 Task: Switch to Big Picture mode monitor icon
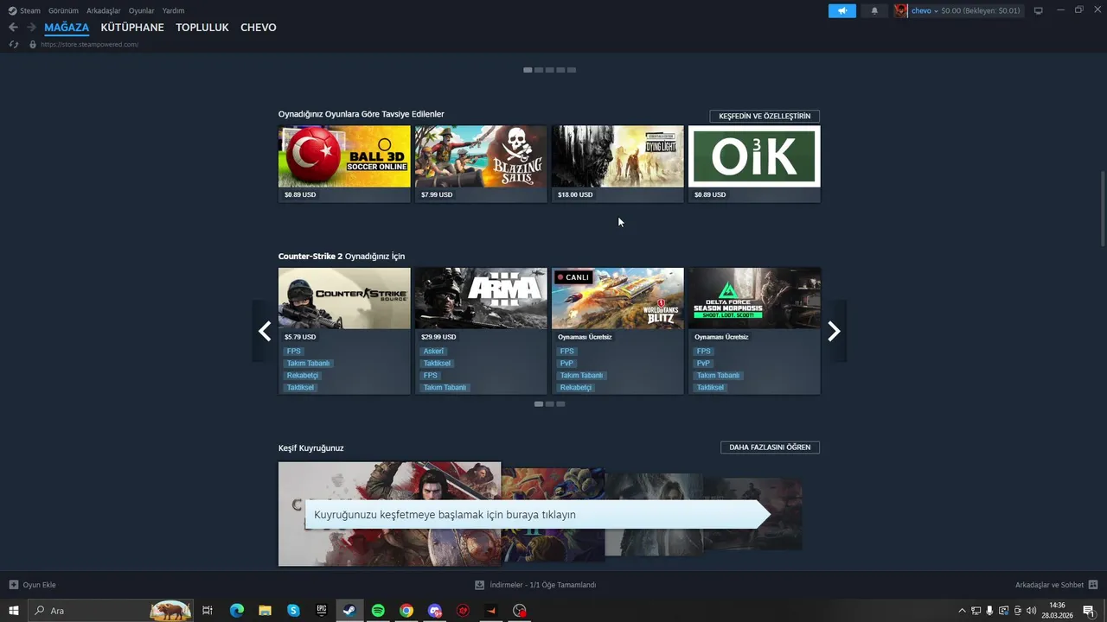pos(1039,10)
